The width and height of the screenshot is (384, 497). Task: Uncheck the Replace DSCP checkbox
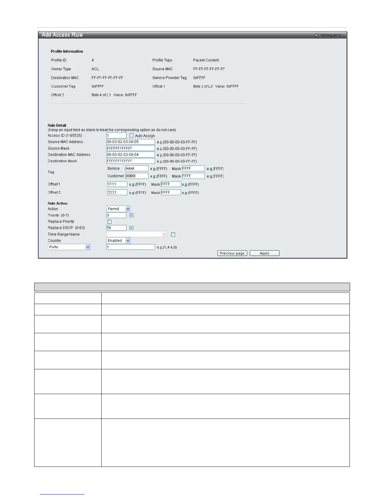(x=131, y=228)
